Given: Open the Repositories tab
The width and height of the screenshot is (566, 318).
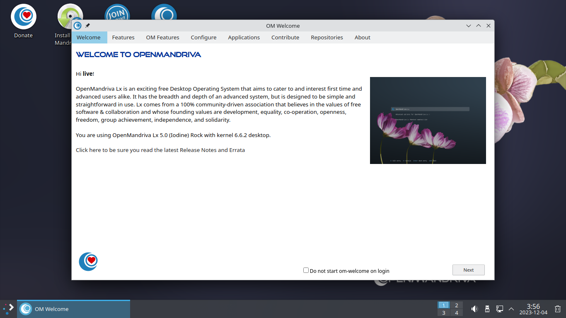Looking at the screenshot, I should [327, 37].
